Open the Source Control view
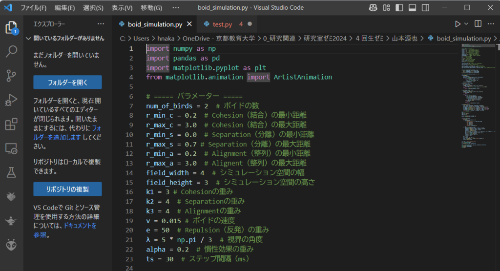500x271 pixels. [x=11, y=76]
